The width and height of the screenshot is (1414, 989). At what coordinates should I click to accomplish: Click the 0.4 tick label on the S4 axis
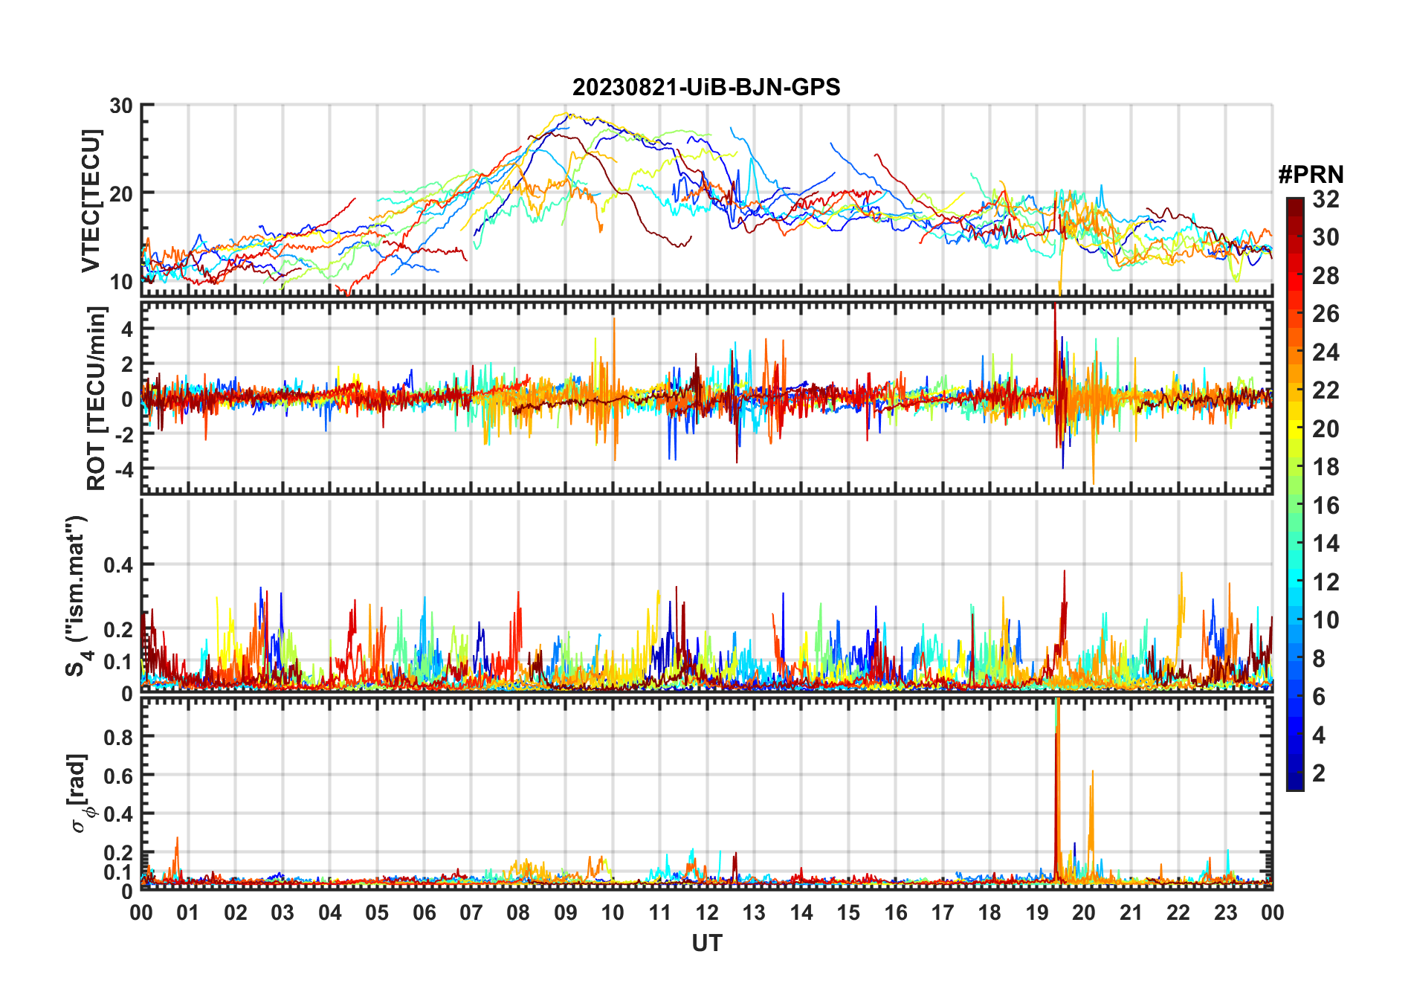[118, 565]
